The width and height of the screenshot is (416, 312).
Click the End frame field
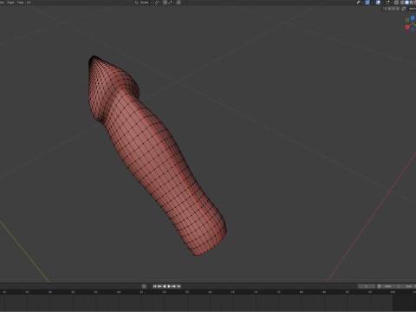409,286
